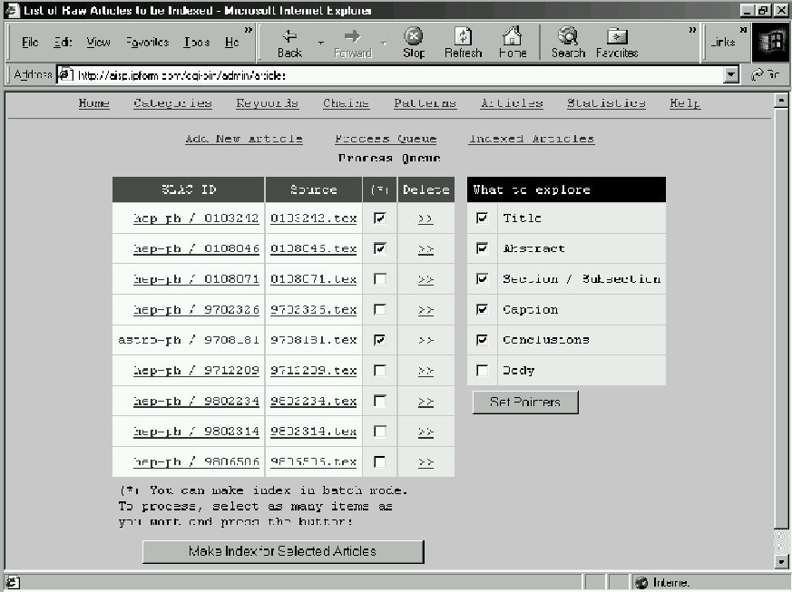
Task: Expand the Forward history dropdown arrow
Action: click(384, 43)
